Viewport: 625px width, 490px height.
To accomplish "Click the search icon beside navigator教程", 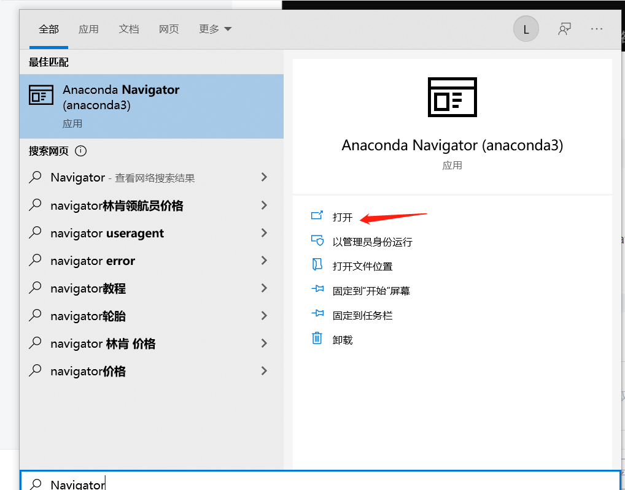I will [35, 288].
